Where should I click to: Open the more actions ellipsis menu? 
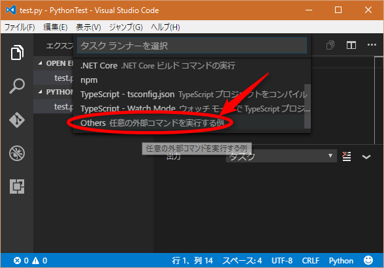[x=372, y=45]
